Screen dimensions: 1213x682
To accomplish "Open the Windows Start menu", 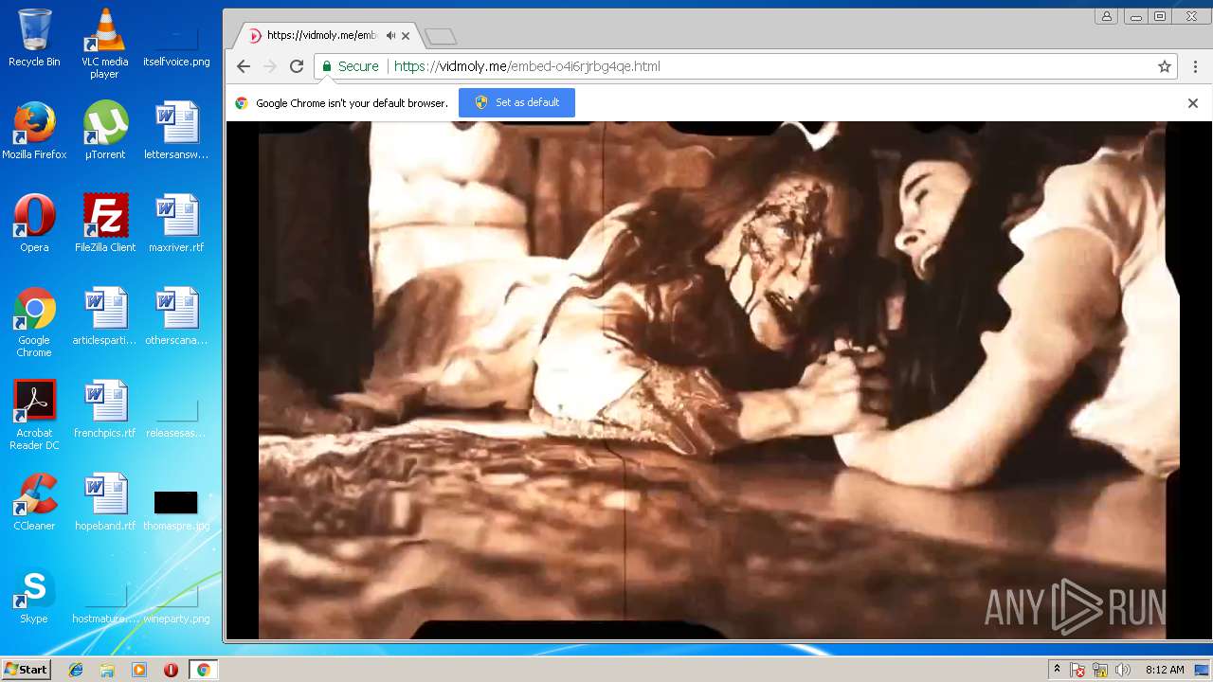I will click(x=26, y=670).
